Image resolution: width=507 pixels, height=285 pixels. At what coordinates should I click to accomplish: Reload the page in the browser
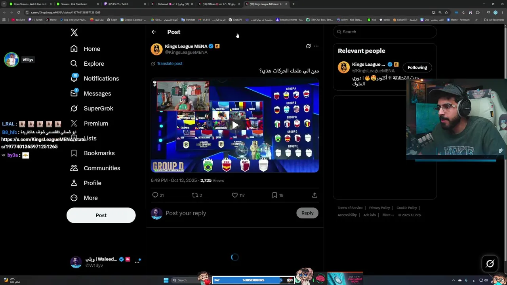coord(18,12)
